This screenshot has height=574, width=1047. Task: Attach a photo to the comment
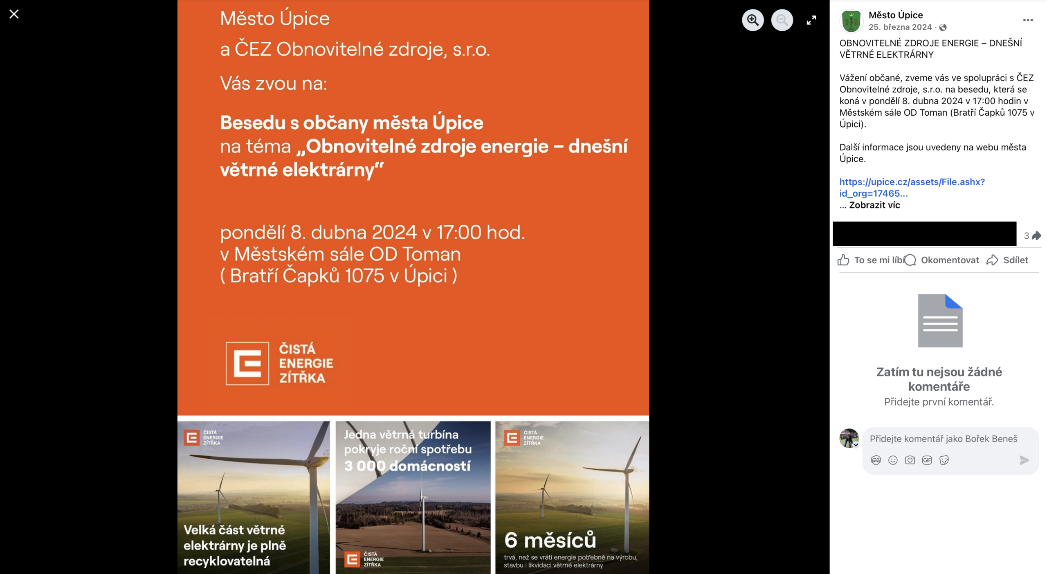(910, 460)
